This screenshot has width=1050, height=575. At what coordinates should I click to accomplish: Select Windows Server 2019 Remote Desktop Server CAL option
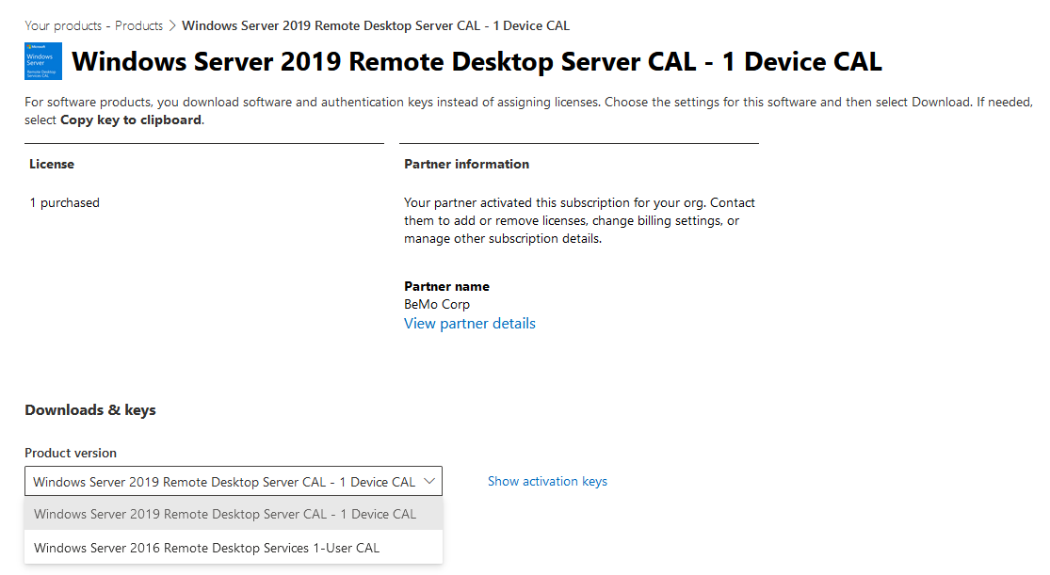coord(234,514)
